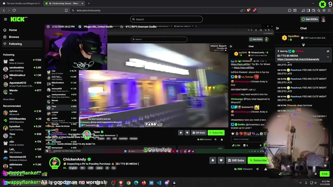Open Brave Shields lion icon

[x=248, y=10]
